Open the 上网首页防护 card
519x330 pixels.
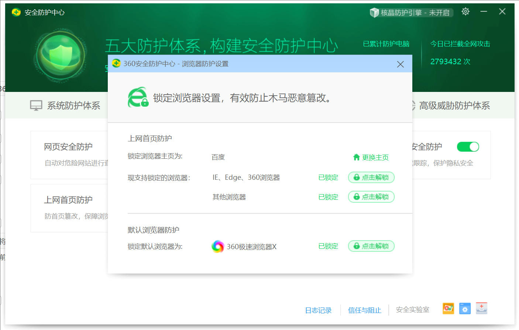click(69, 208)
